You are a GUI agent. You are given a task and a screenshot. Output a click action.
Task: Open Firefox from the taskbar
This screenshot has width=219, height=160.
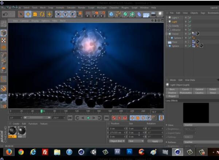(x=9, y=152)
